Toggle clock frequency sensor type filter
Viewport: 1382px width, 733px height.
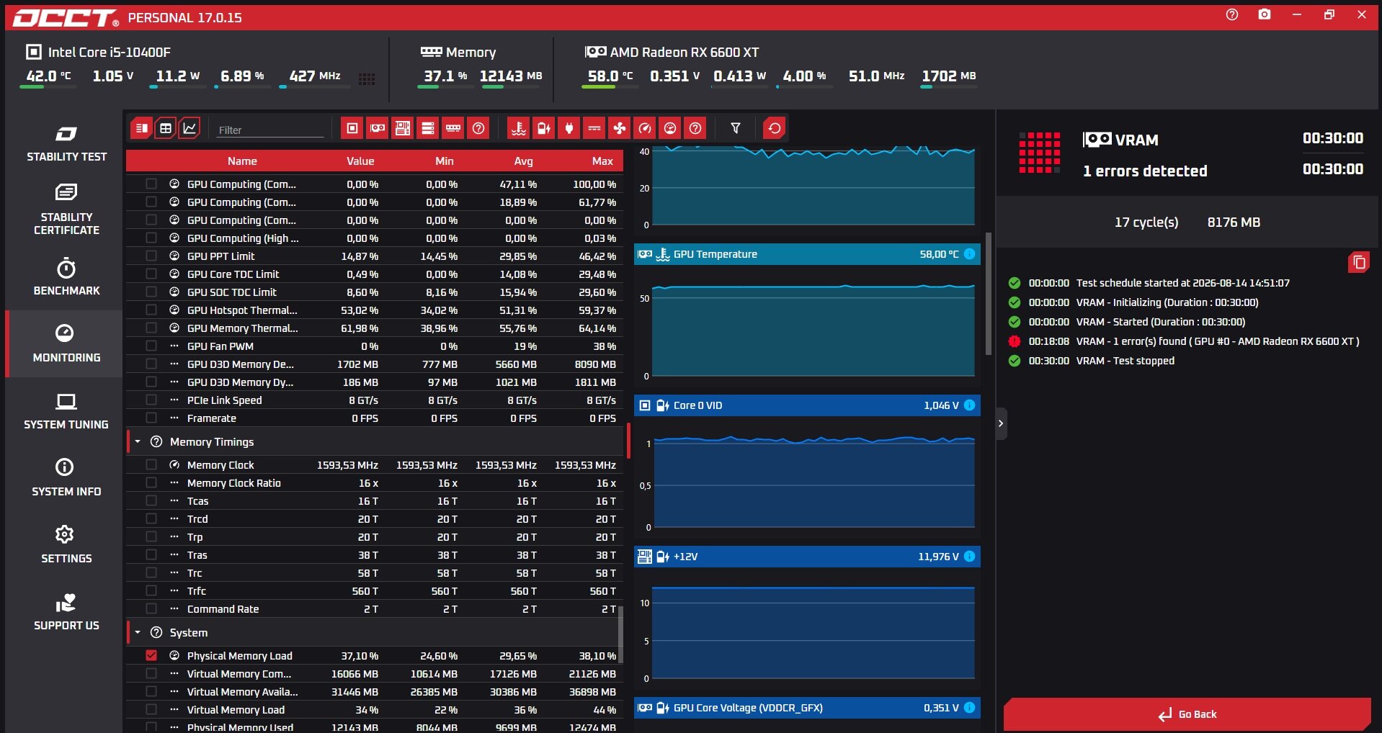click(645, 128)
